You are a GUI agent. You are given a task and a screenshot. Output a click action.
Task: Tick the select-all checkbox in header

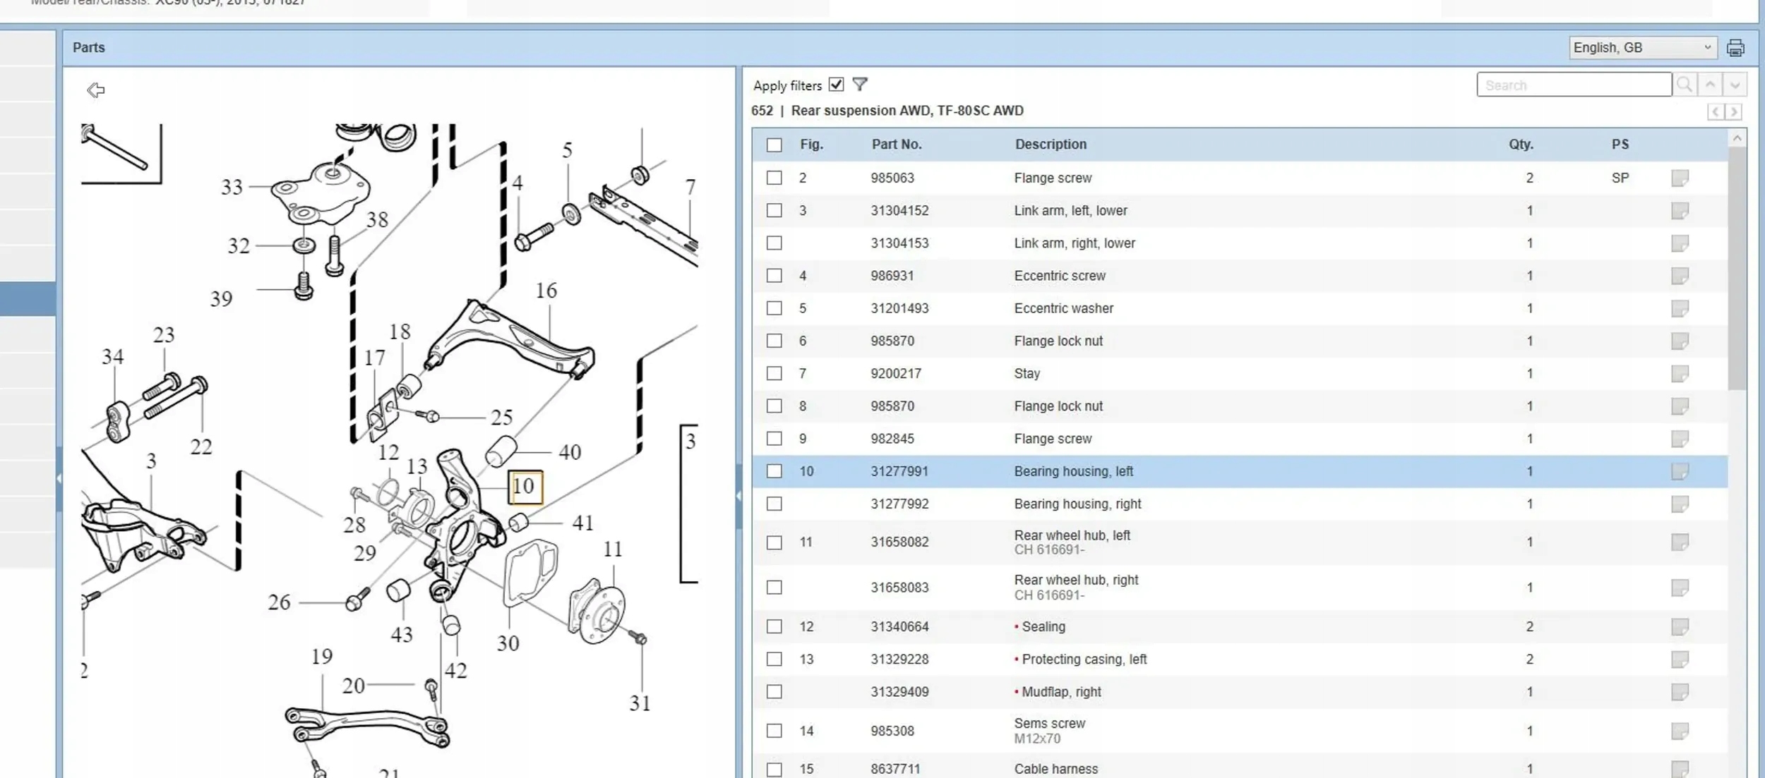[x=774, y=145]
